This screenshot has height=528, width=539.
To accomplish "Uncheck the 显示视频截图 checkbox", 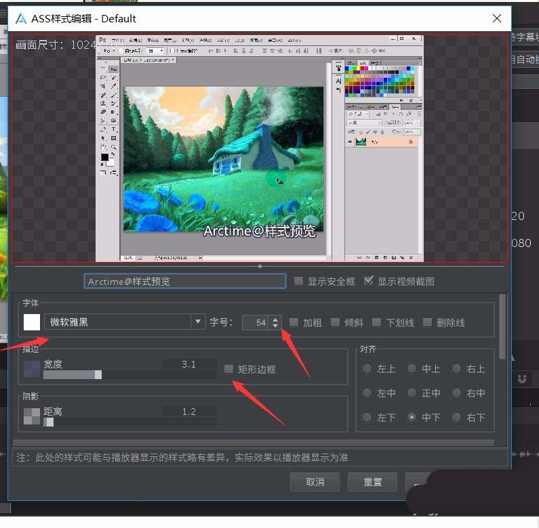I will 369,281.
